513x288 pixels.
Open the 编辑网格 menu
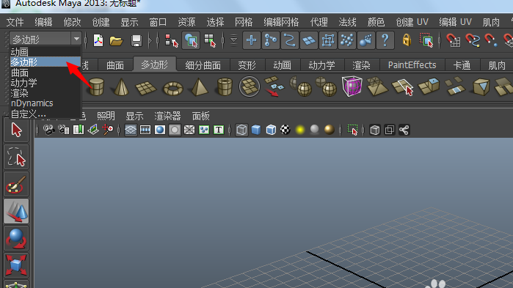[281, 22]
